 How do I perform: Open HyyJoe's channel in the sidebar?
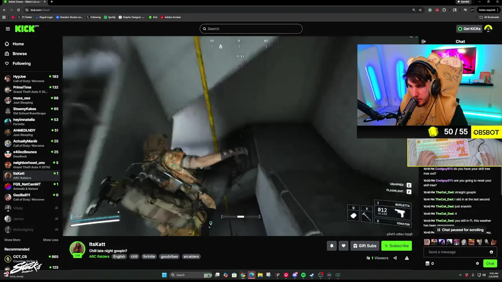tap(31, 79)
